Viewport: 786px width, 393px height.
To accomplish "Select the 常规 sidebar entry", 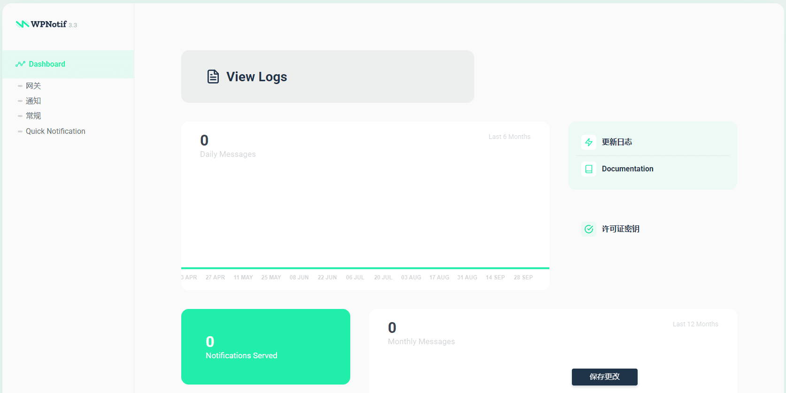I will click(33, 116).
